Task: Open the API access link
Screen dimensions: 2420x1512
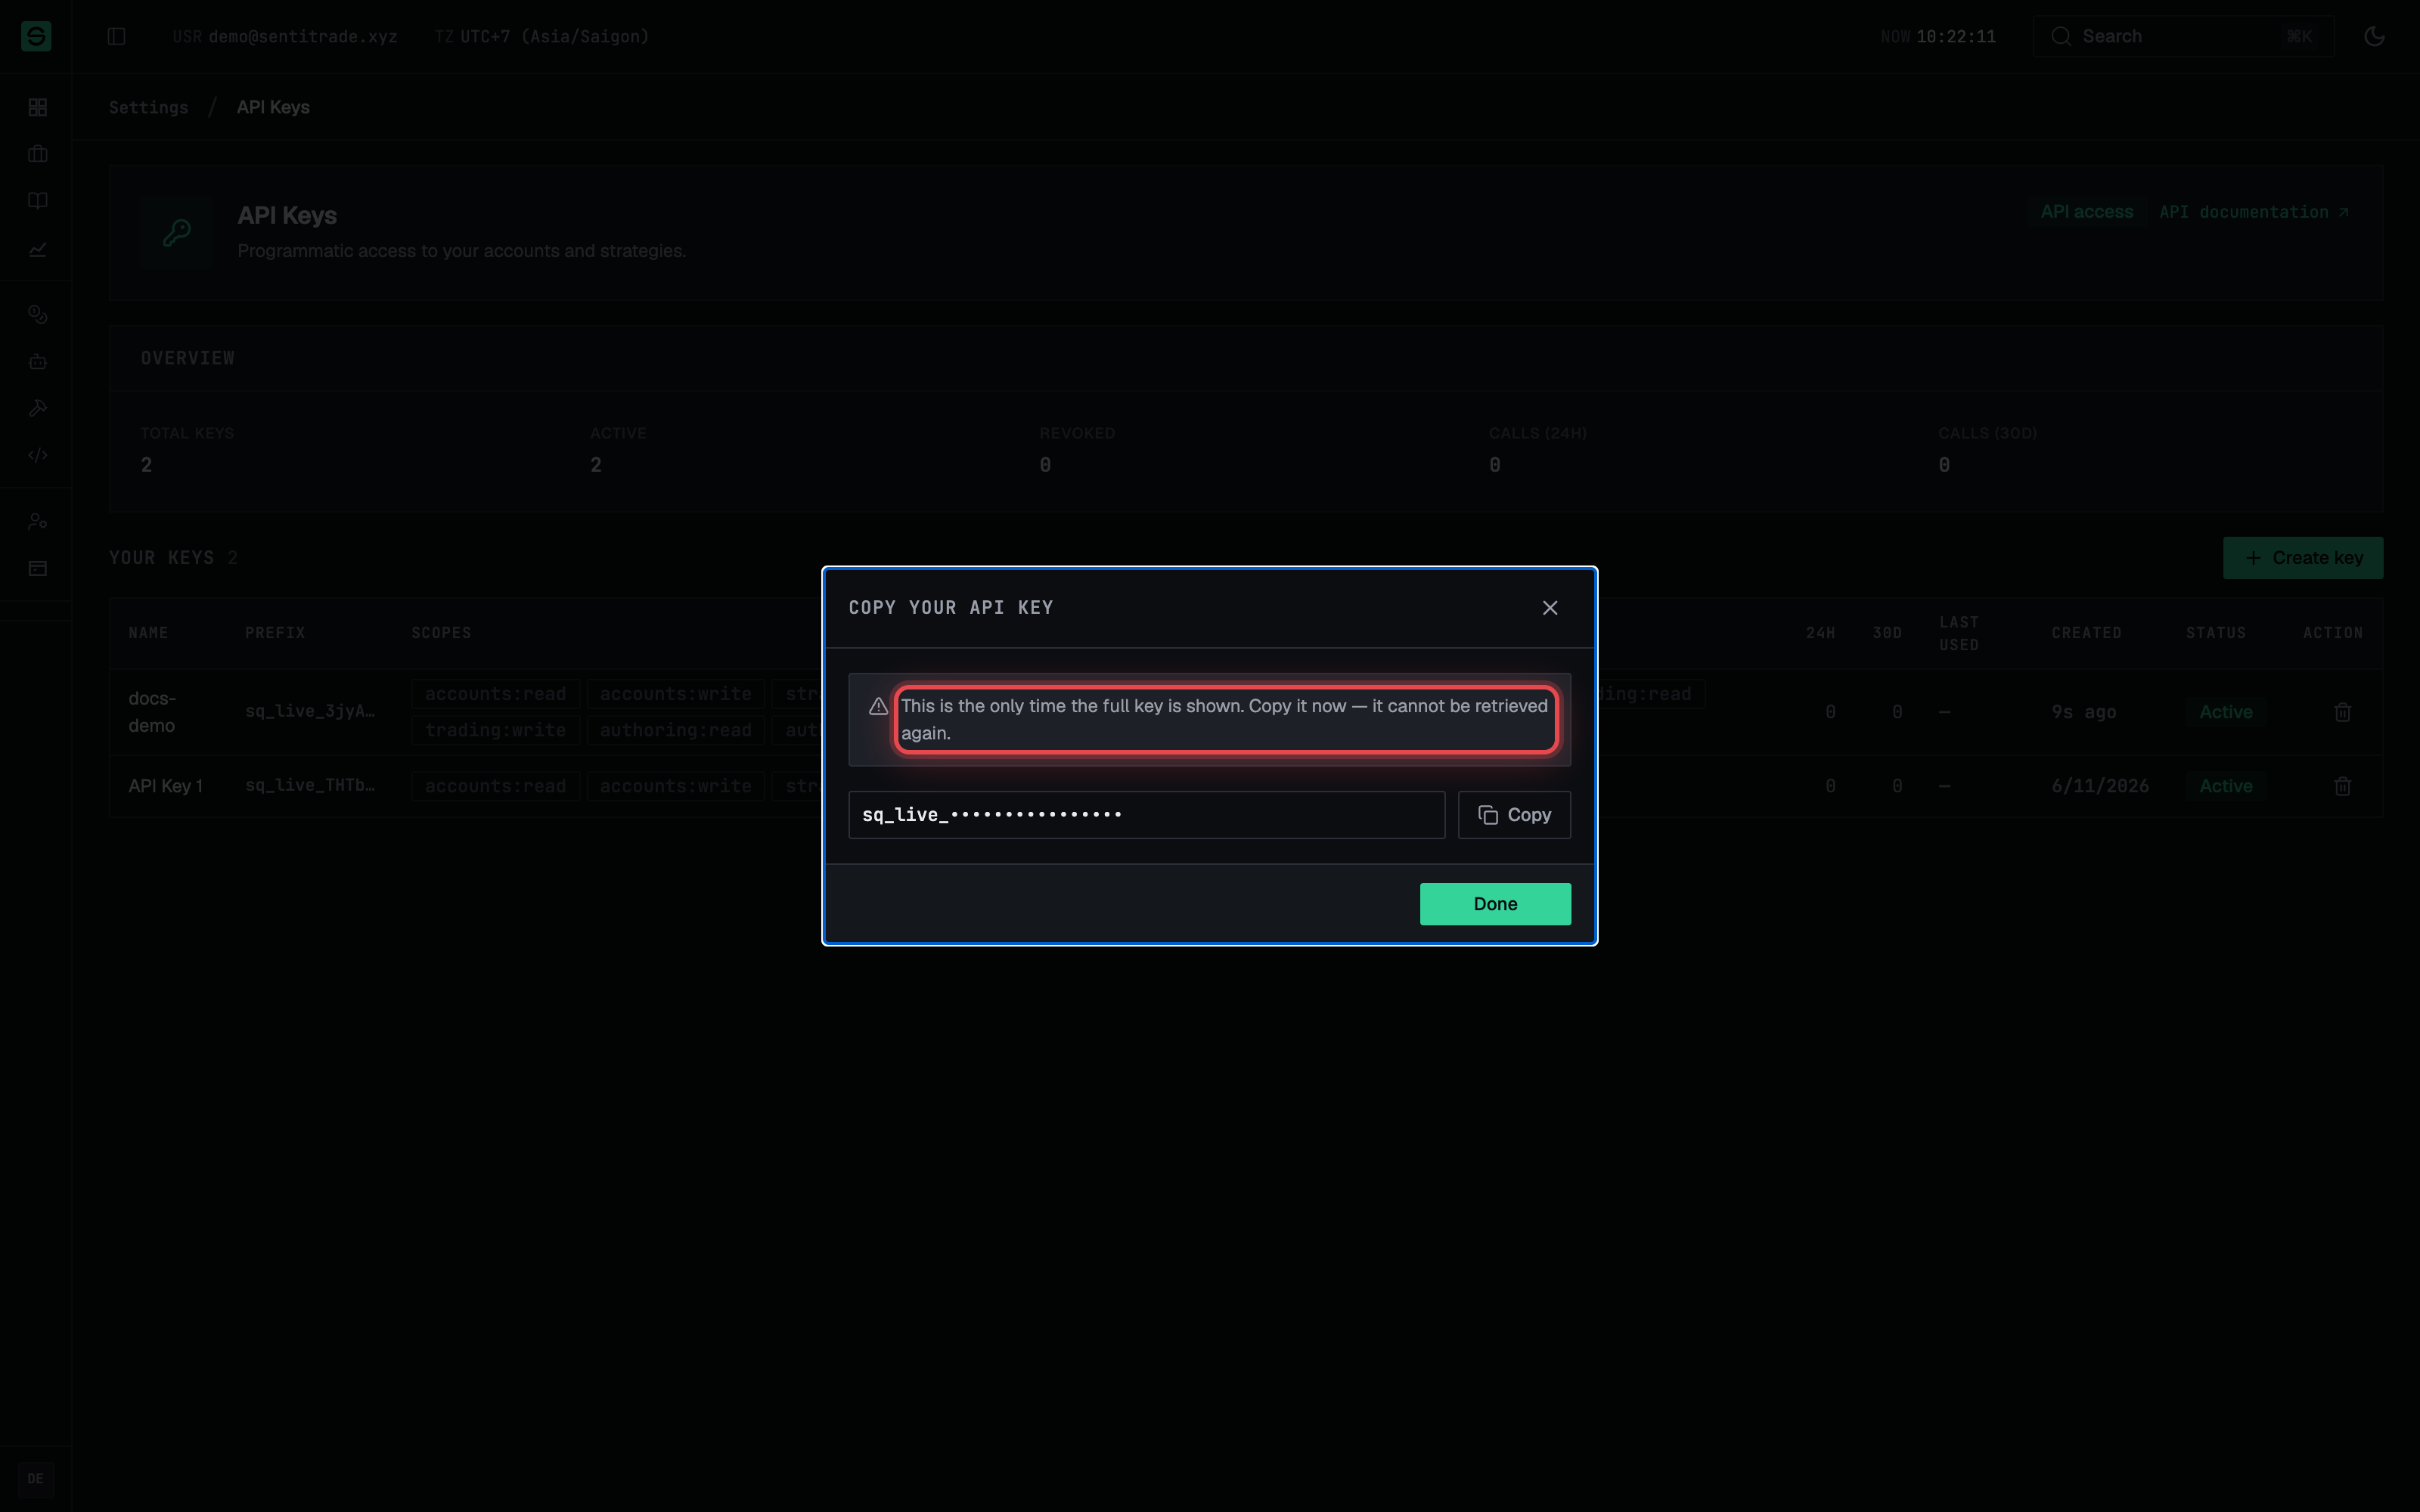Action: point(2086,212)
